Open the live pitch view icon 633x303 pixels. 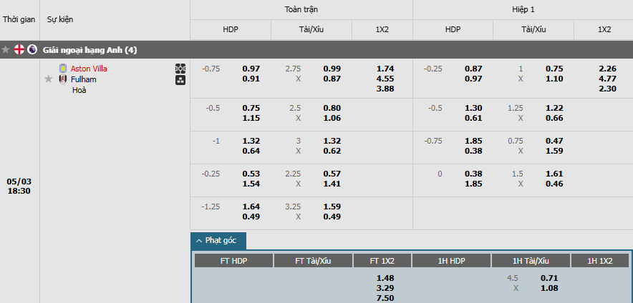tap(180, 69)
